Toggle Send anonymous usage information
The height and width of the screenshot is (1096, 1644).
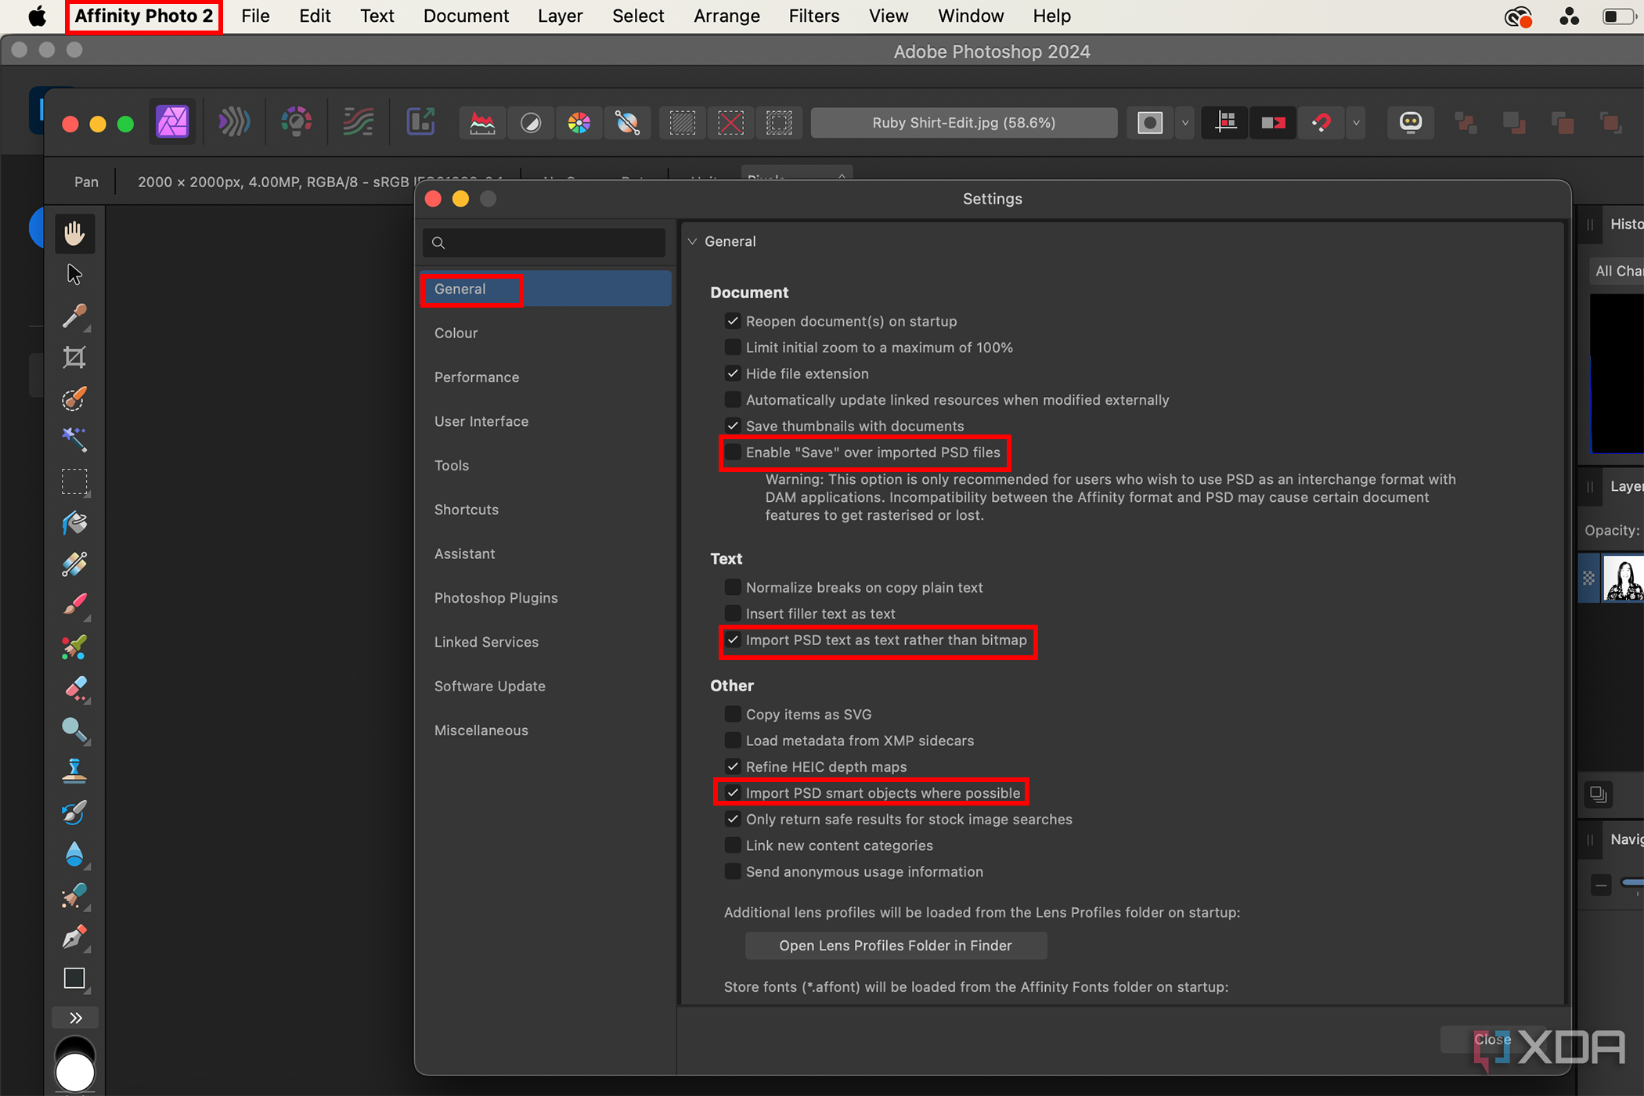click(733, 871)
